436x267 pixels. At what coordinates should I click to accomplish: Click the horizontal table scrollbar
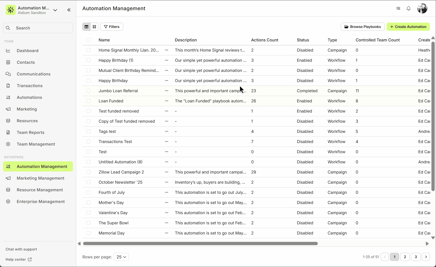pyautogui.click(x=200, y=244)
